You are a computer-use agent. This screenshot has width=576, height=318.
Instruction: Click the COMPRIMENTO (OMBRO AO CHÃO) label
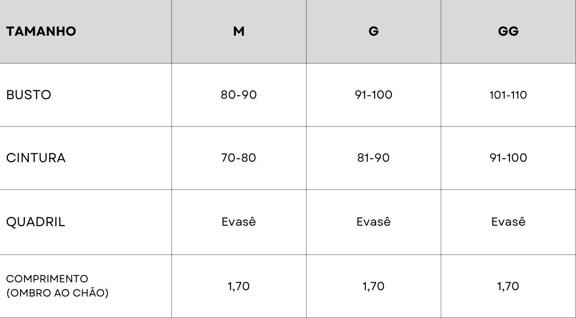click(57, 286)
